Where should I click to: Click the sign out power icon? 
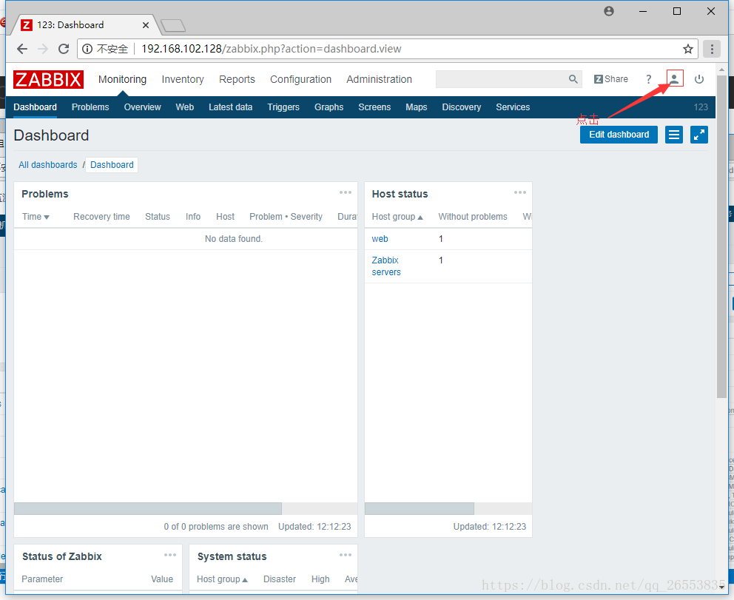[699, 79]
